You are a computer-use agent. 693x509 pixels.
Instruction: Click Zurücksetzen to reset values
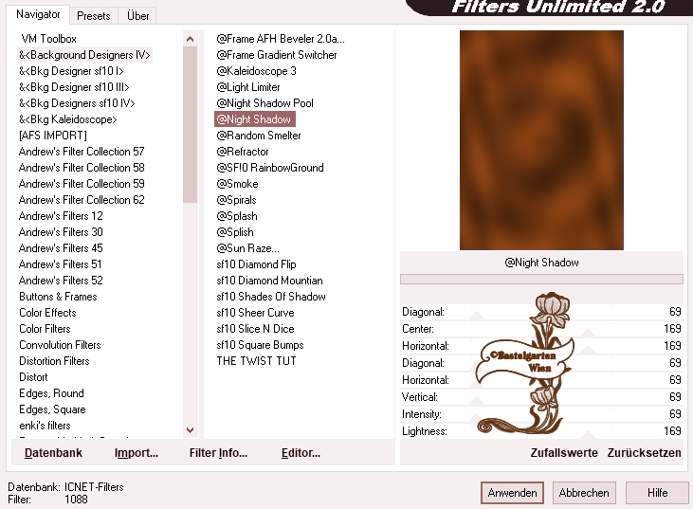click(x=644, y=453)
